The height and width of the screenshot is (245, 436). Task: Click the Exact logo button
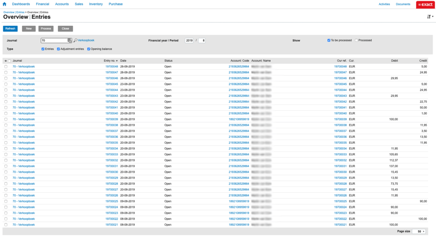click(425, 5)
